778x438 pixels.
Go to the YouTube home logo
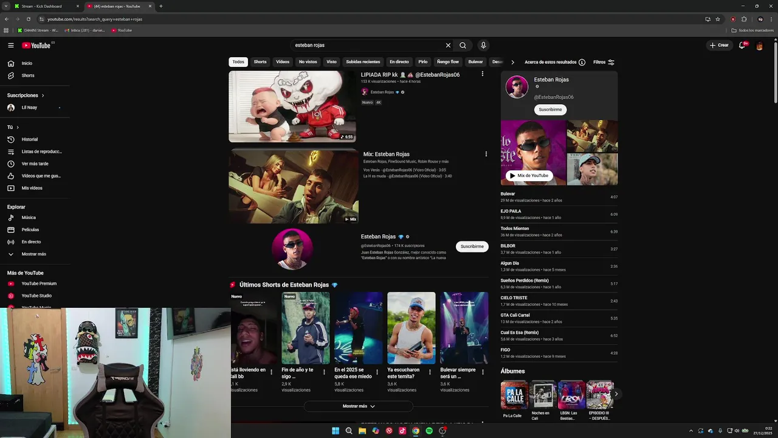pos(36,45)
